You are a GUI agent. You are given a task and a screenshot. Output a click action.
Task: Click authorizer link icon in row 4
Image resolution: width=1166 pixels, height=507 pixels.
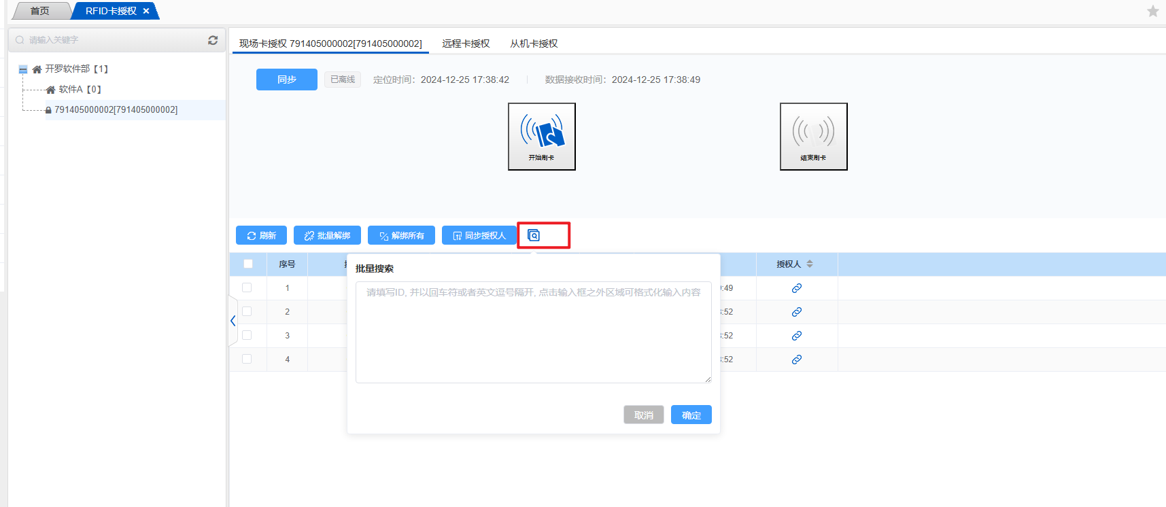coord(796,360)
